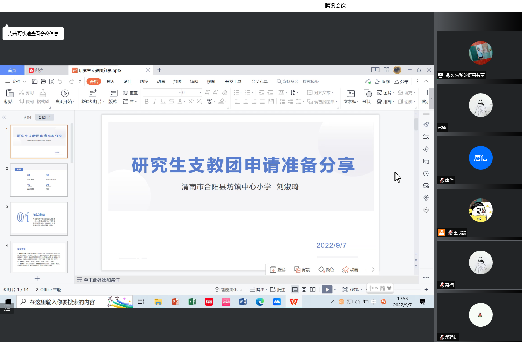Viewport: 522px width, 342px height.
Task: Open Microsoft Edge from the taskbar
Action: click(260, 302)
